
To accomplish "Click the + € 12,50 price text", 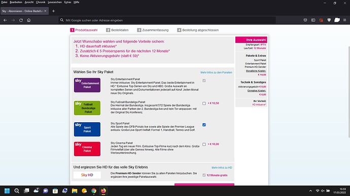I will click(214, 104).
